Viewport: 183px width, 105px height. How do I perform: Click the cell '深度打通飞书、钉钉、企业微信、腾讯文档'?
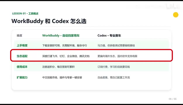[x=66, y=56]
